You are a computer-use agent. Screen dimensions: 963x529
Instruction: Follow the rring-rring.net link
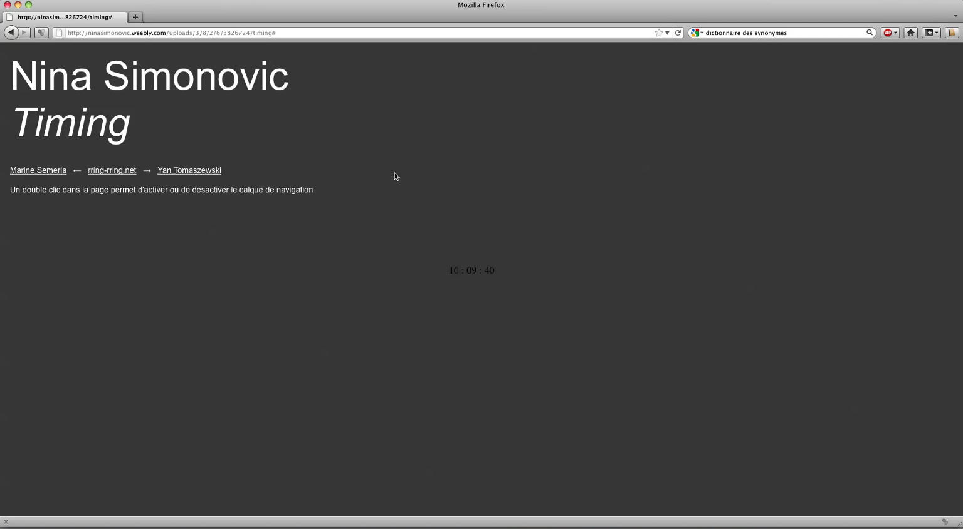point(112,170)
